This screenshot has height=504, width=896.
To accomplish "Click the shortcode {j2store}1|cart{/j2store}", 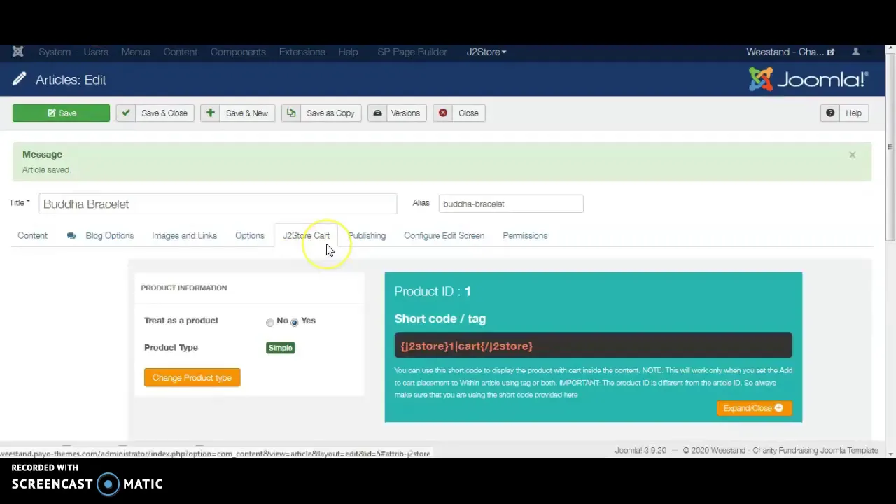I will (467, 346).
